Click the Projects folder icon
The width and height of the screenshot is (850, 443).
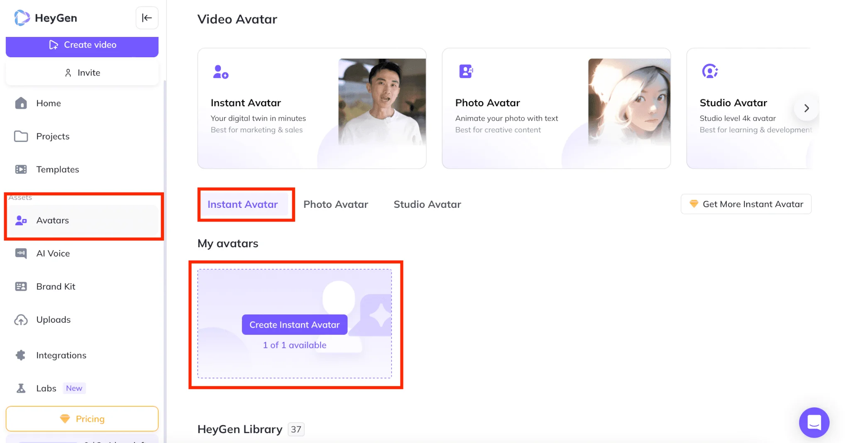21,136
